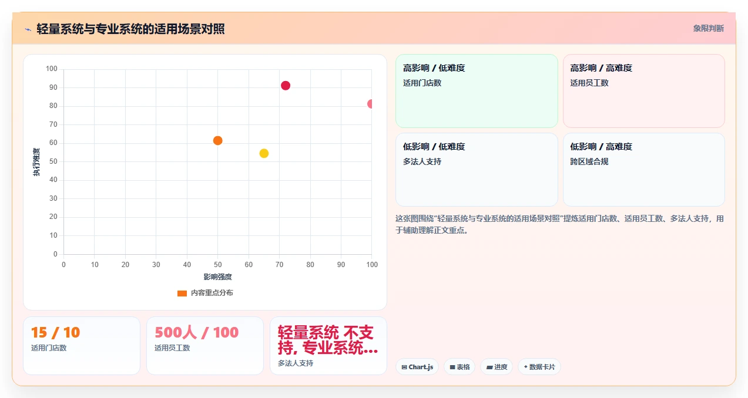Click the 轻量系统 不支持 stat text
This screenshot has height=398, width=748.
point(328,340)
